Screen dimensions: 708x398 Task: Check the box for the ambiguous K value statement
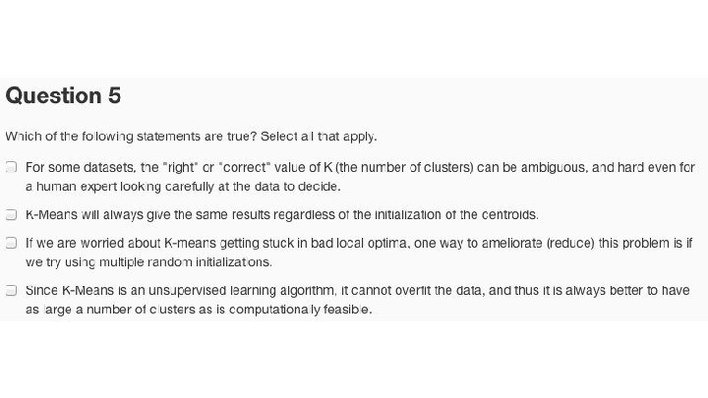point(11,168)
